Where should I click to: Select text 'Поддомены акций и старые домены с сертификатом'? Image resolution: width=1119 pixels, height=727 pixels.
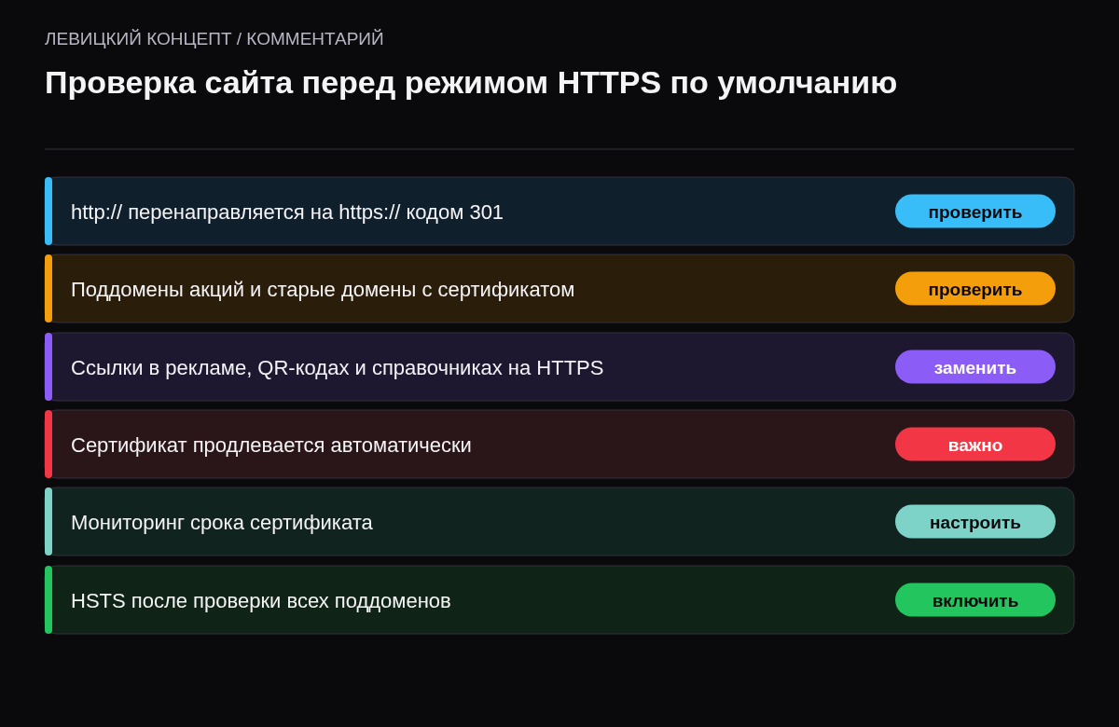pyautogui.click(x=323, y=290)
